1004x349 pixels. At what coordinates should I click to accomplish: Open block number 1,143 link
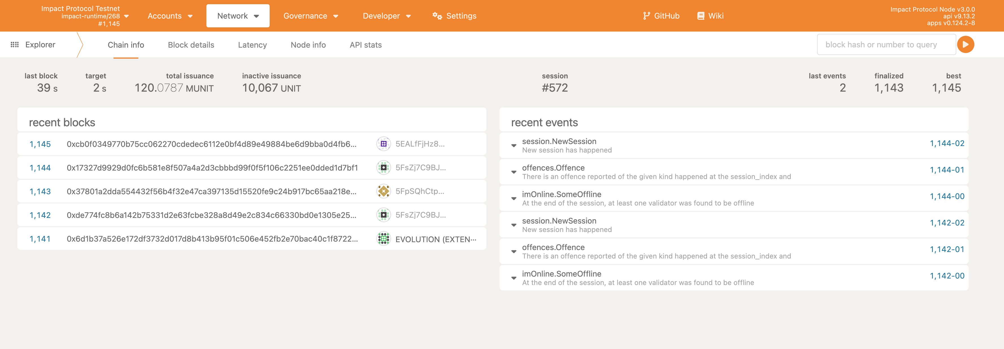(40, 191)
